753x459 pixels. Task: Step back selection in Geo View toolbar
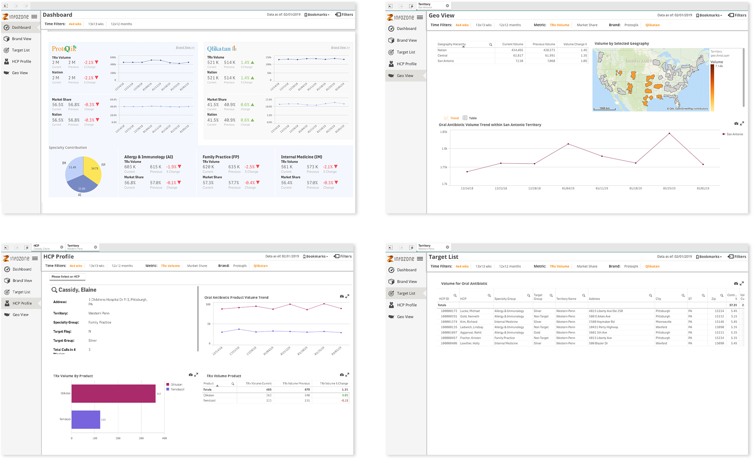pyautogui.click(x=390, y=6)
